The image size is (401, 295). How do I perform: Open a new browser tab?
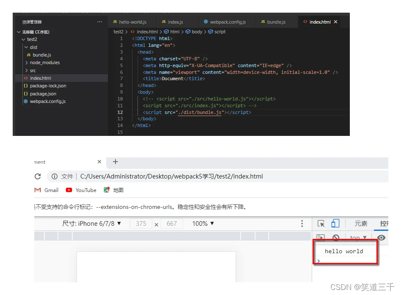pos(115,162)
